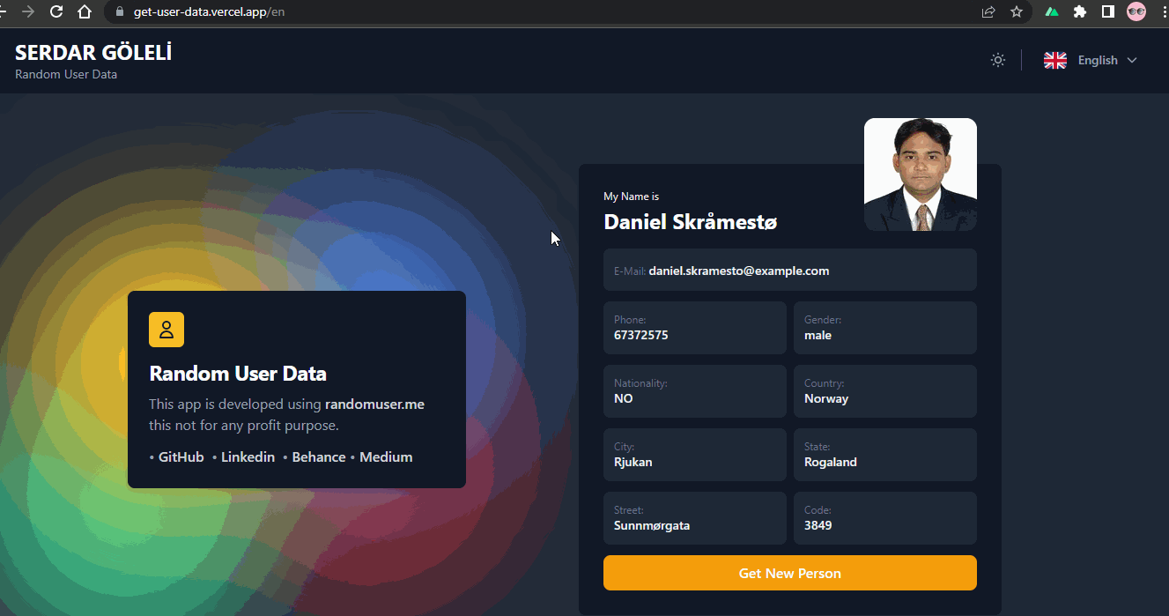Click the chevron beside English
This screenshot has width=1169, height=616.
click(x=1132, y=60)
